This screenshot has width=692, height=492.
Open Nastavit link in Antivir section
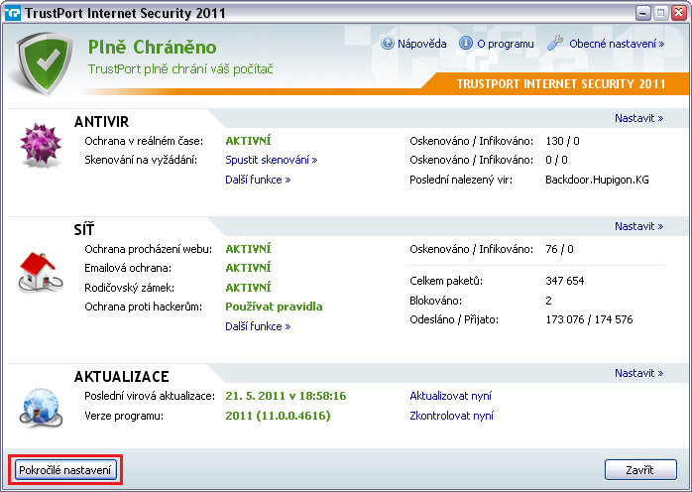click(x=639, y=118)
